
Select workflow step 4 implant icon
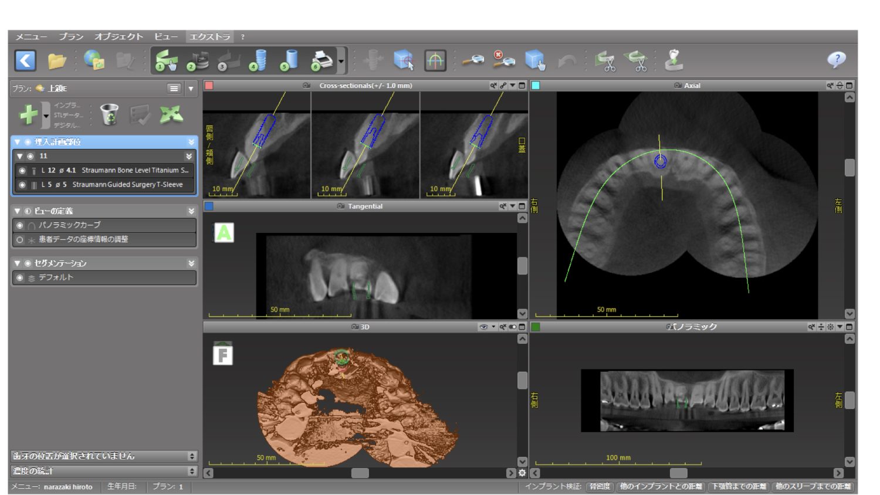tap(259, 60)
